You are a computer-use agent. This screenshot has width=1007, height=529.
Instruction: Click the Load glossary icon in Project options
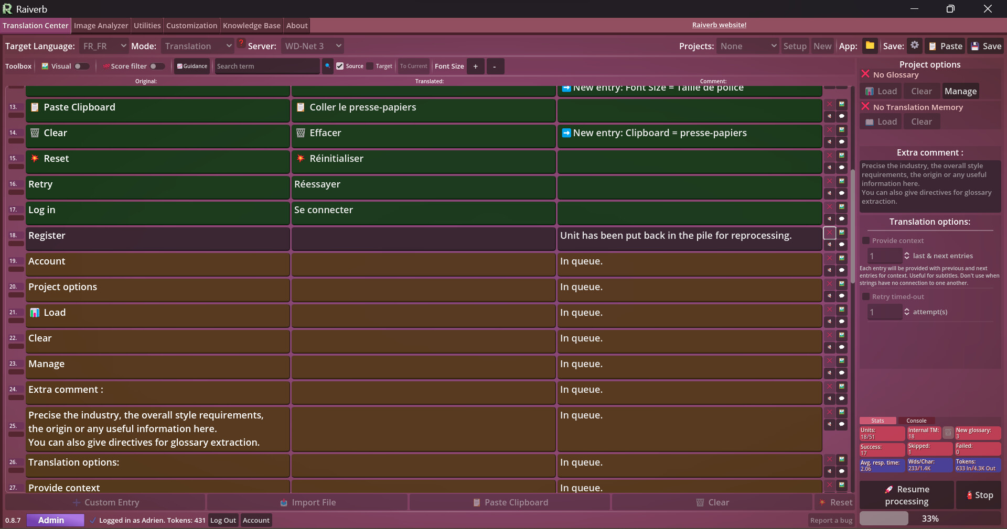click(872, 91)
